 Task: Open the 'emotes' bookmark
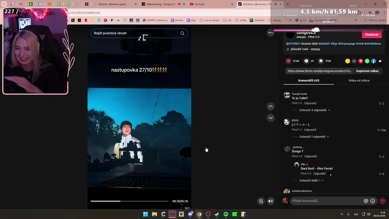coord(177,20)
